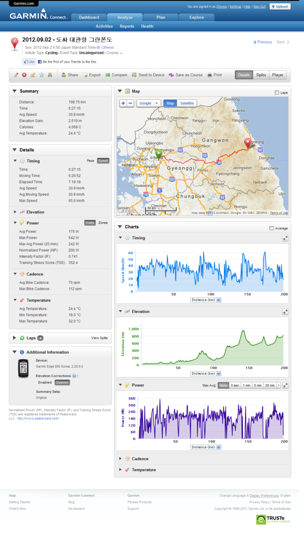
Task: Open the Explore tab
Action: 196,17
